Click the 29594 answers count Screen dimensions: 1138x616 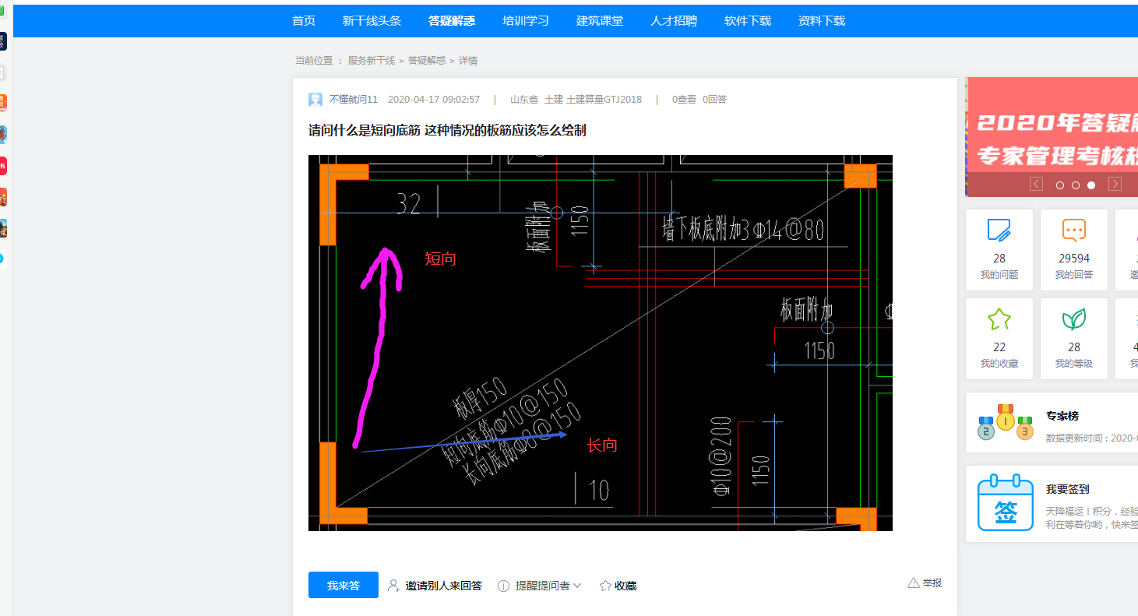pyautogui.click(x=1074, y=259)
